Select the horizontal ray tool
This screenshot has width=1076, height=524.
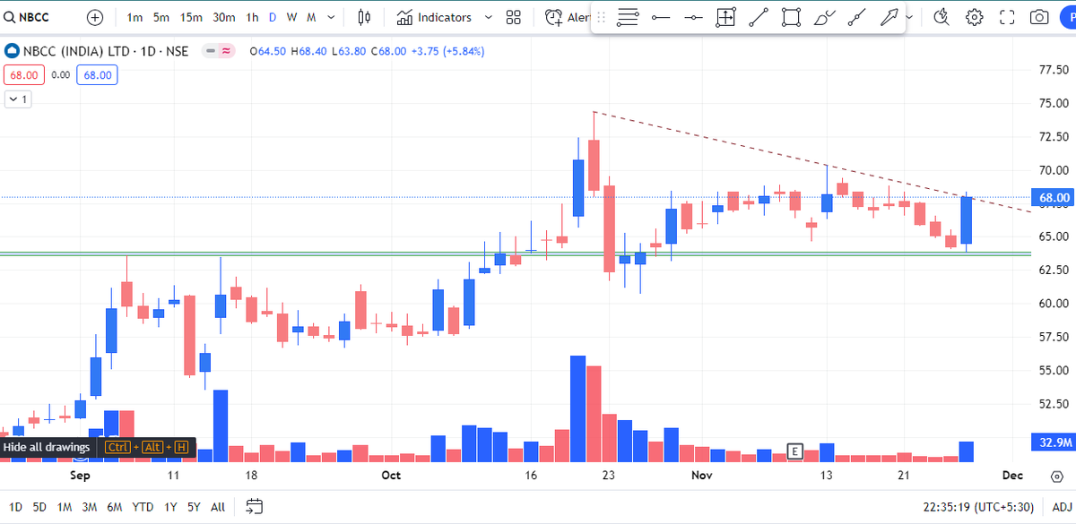pos(661,17)
